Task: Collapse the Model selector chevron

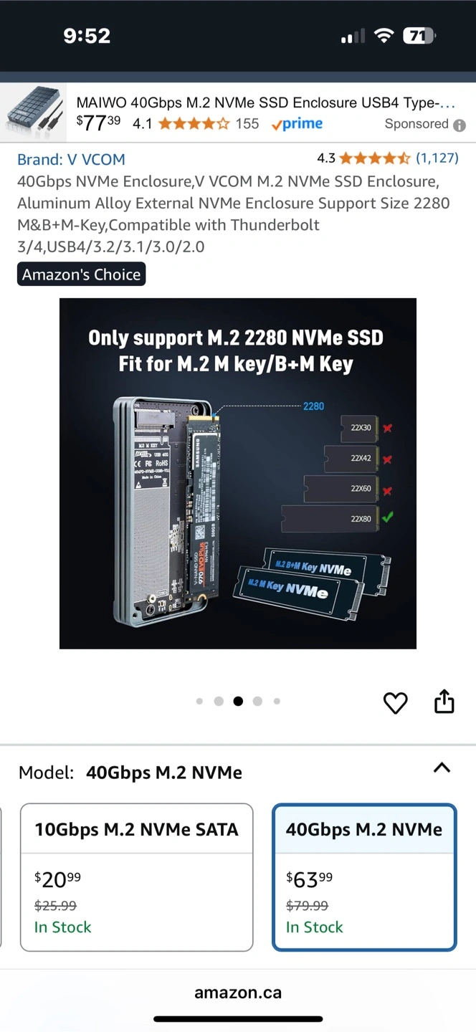Action: pos(442,768)
